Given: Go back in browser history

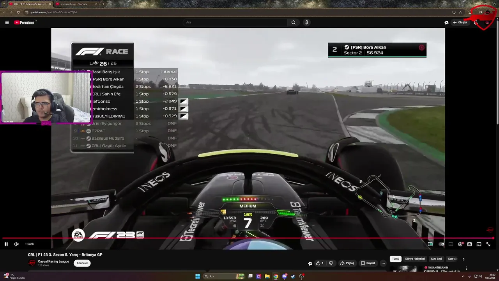Looking at the screenshot, I should tap(4, 12).
